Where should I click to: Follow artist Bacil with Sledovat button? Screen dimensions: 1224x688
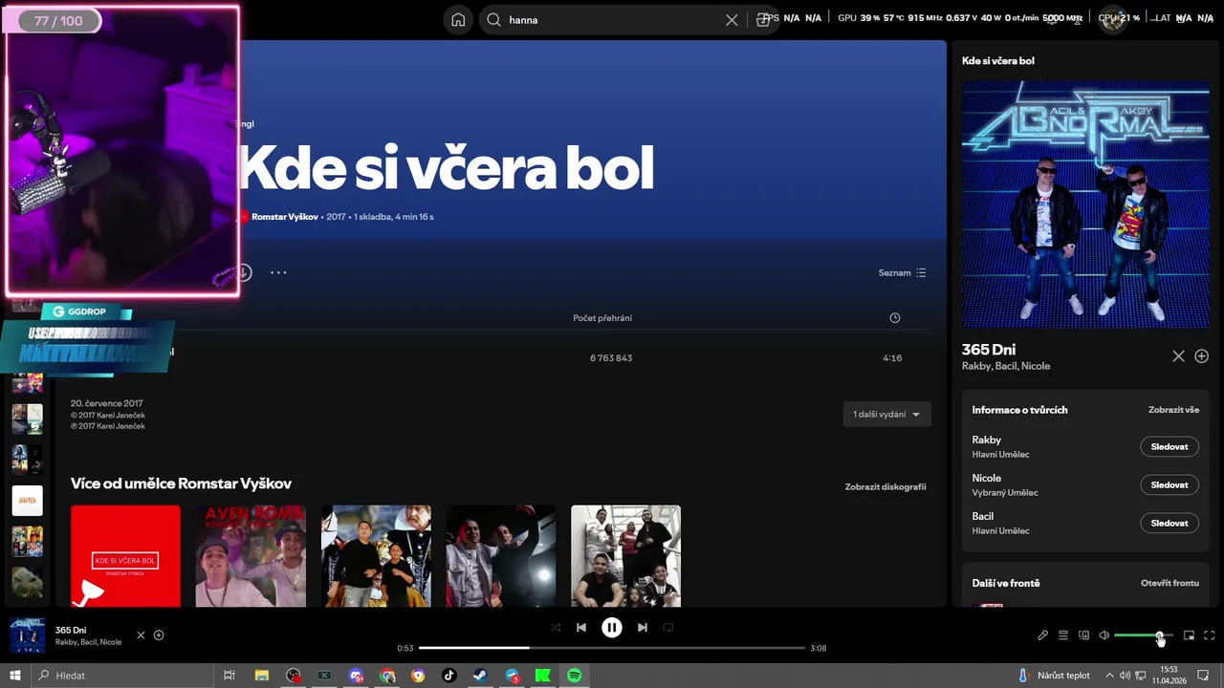click(x=1169, y=523)
